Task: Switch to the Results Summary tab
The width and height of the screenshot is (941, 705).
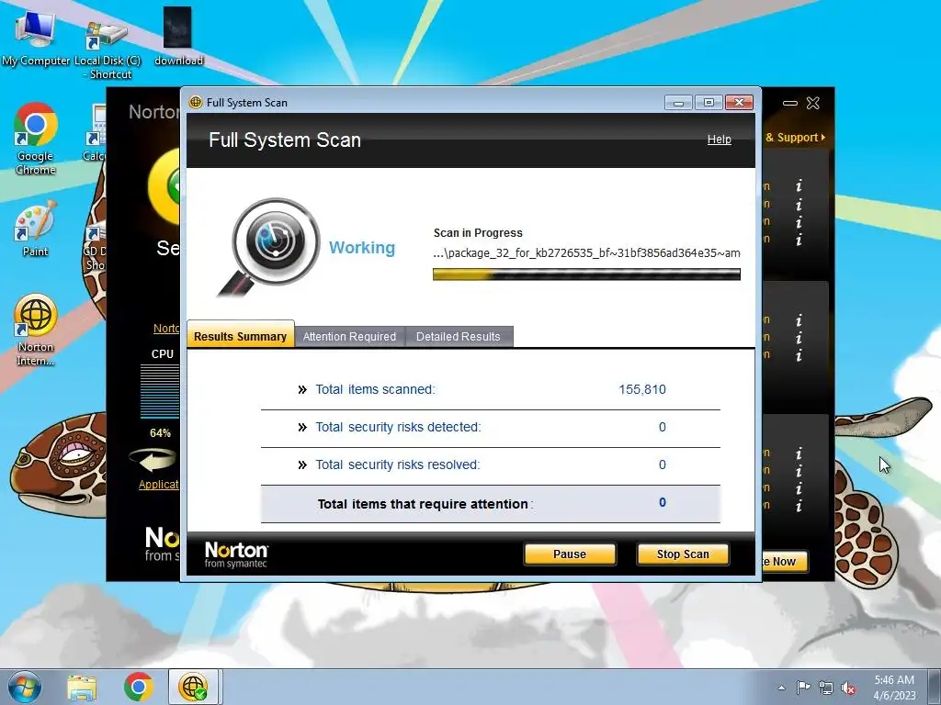Action: [240, 336]
